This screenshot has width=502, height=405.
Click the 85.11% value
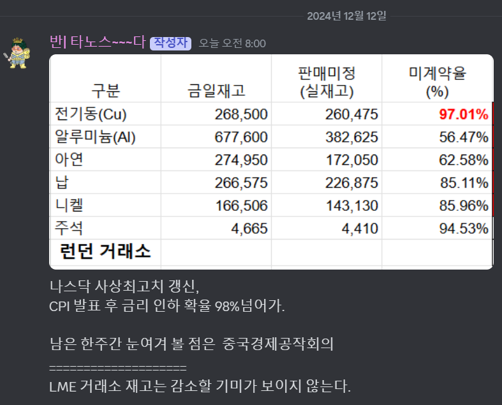(464, 183)
